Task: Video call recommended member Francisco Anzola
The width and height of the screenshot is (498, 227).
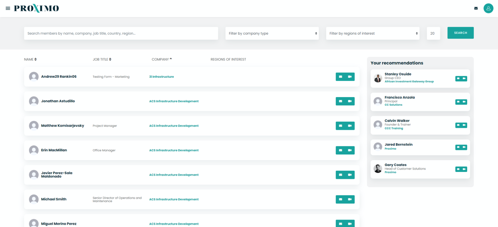Action: pos(464,102)
